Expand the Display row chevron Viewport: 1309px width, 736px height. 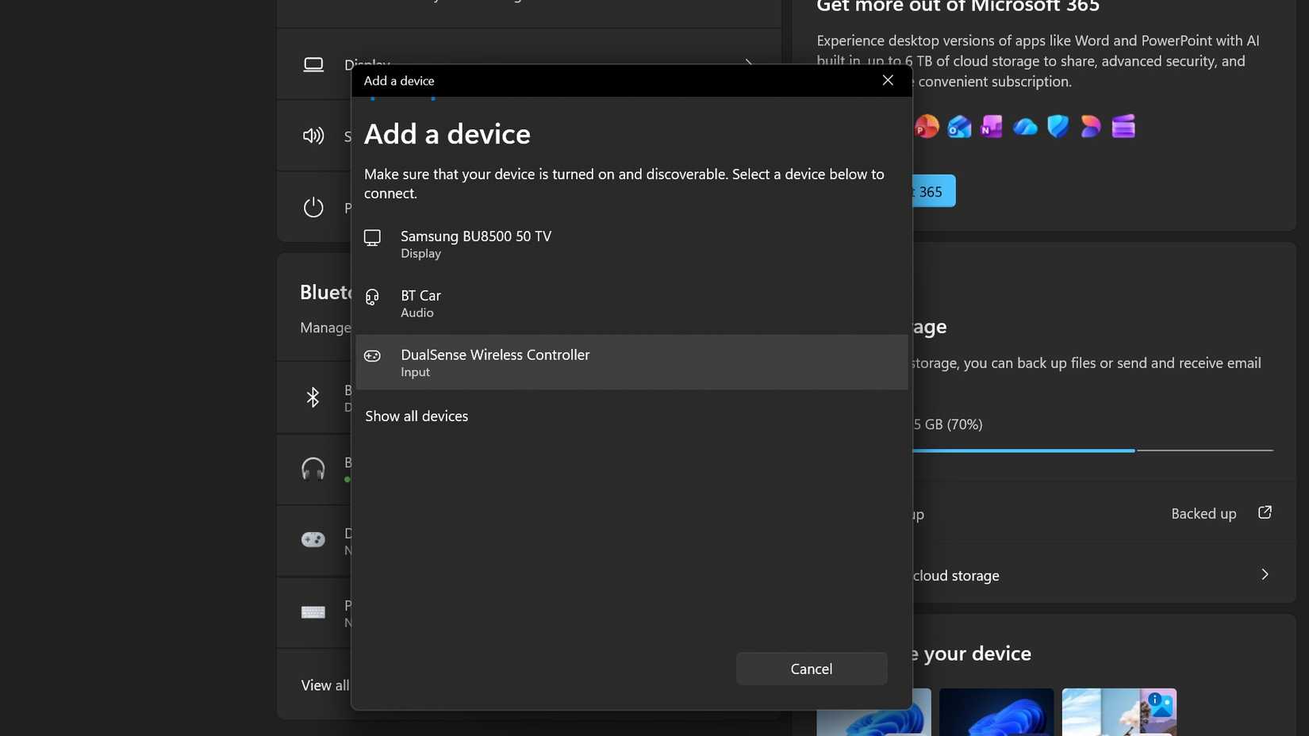tap(748, 61)
